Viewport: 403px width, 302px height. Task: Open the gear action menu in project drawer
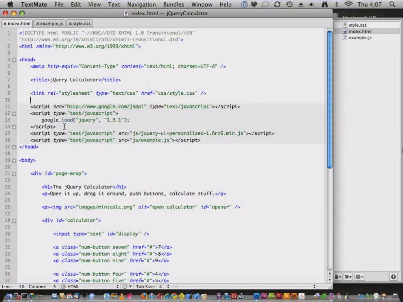(359, 277)
